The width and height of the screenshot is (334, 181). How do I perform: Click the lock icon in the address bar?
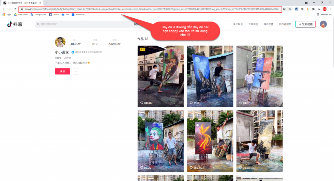[22, 9]
